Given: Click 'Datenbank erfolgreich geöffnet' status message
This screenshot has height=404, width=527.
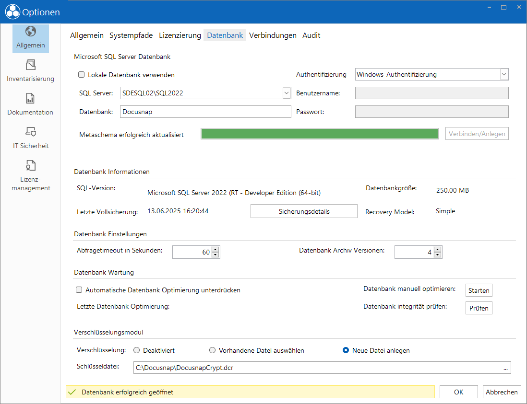Looking at the screenshot, I should coord(127,392).
